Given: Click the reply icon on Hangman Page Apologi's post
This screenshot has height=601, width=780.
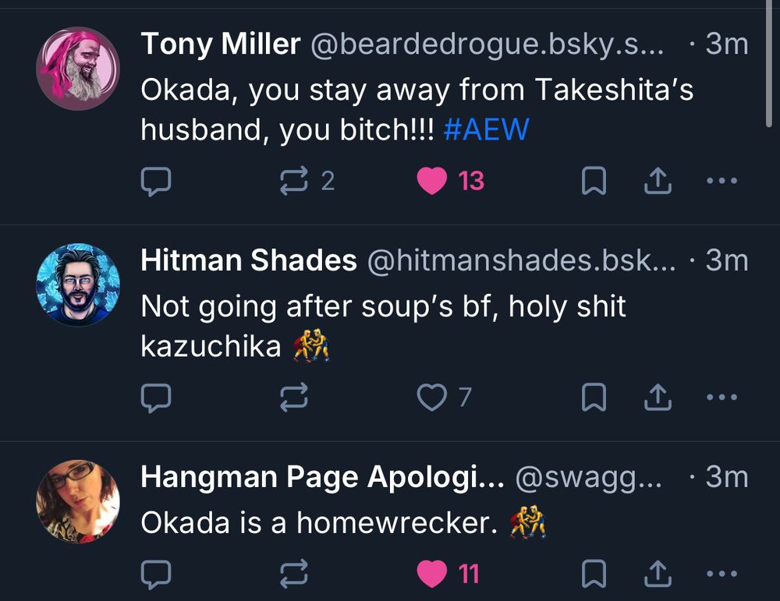Looking at the screenshot, I should [x=158, y=573].
